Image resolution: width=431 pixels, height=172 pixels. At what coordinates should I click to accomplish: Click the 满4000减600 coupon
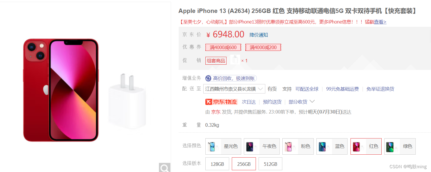(x=223, y=47)
